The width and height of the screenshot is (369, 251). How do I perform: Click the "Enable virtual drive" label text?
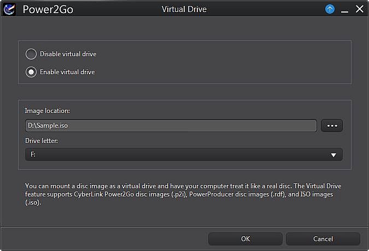(67, 71)
